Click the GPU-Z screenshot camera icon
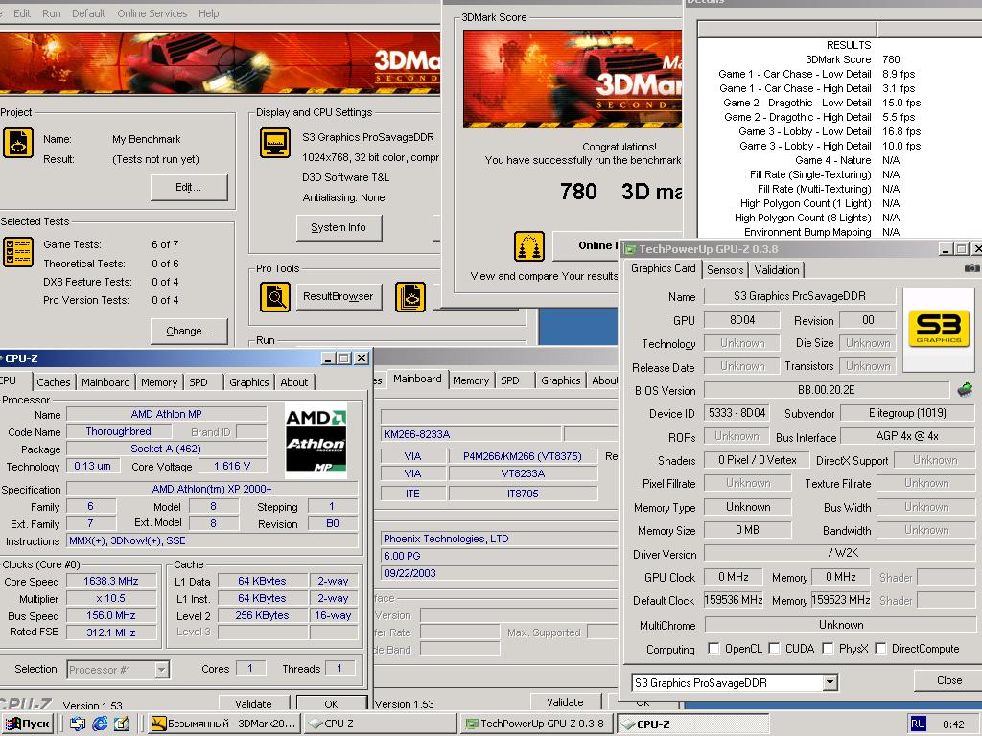Image resolution: width=982 pixels, height=736 pixels. [x=972, y=268]
